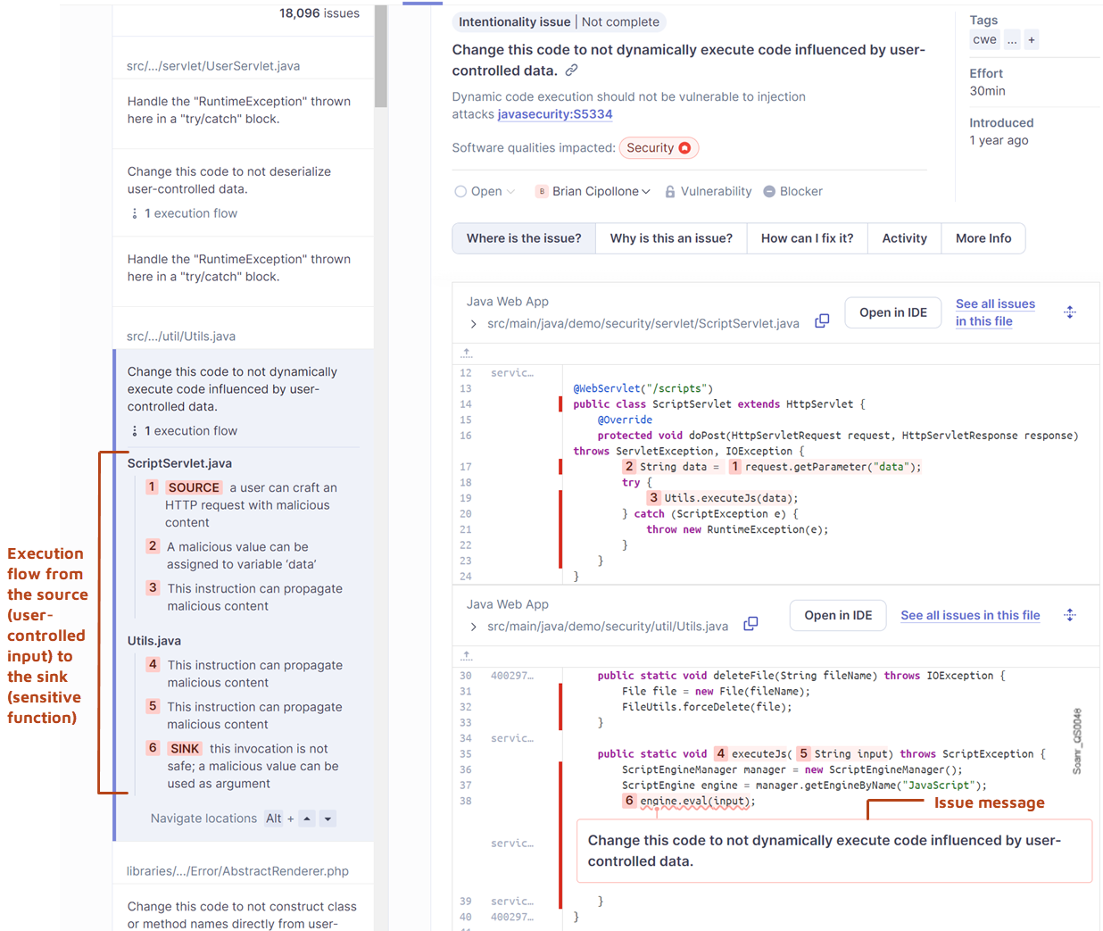Click the Security software quality badge
Screen dimensions: 1103x931
tap(659, 147)
